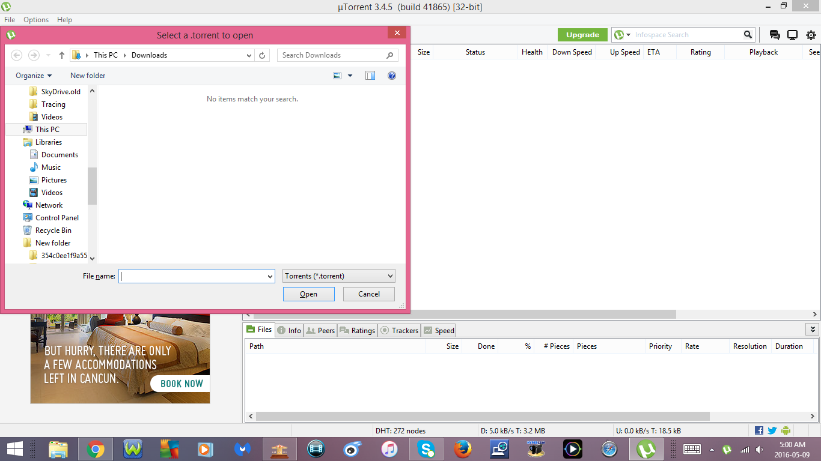The height and width of the screenshot is (461, 821).
Task: Open the File name history dropdown
Action: pyautogui.click(x=270, y=276)
